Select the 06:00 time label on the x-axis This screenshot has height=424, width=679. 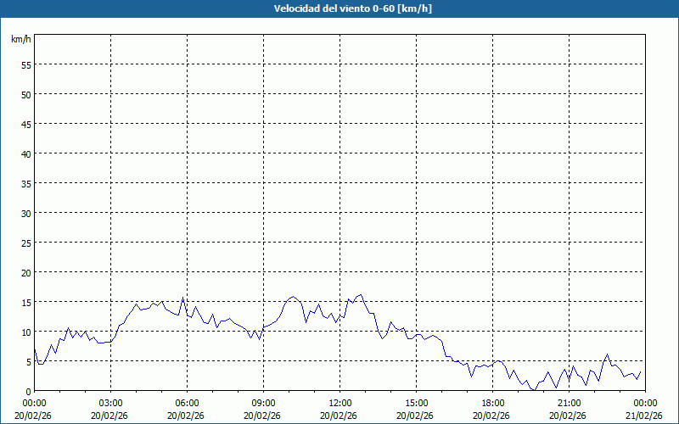(x=187, y=403)
